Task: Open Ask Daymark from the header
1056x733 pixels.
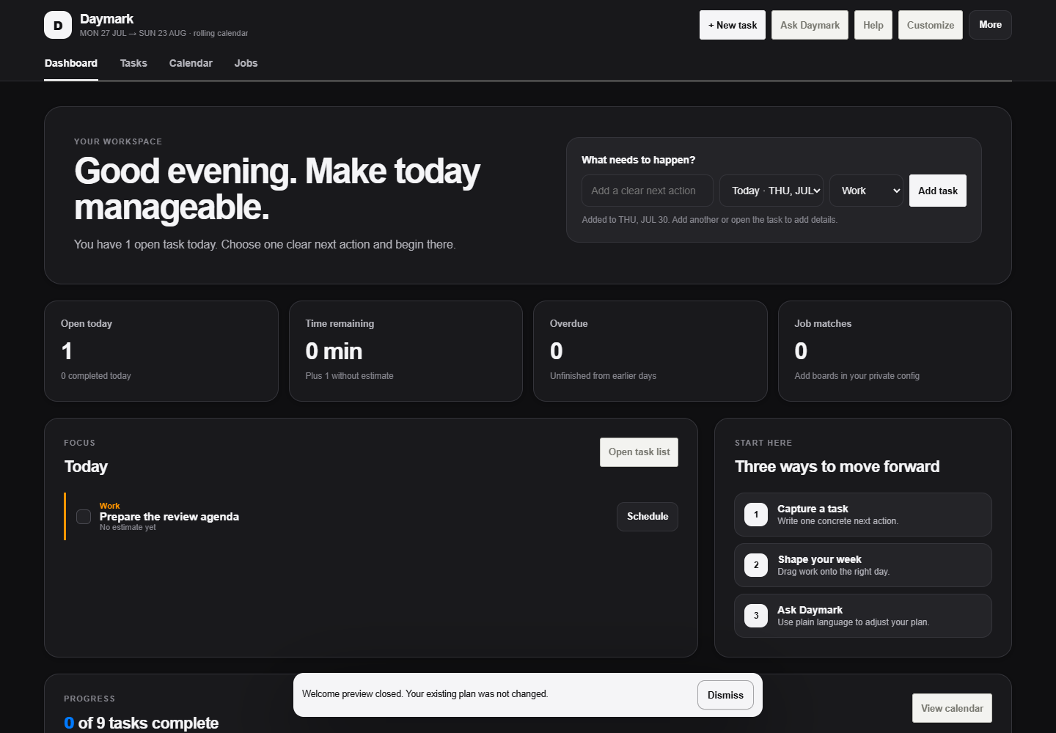Action: [x=810, y=25]
